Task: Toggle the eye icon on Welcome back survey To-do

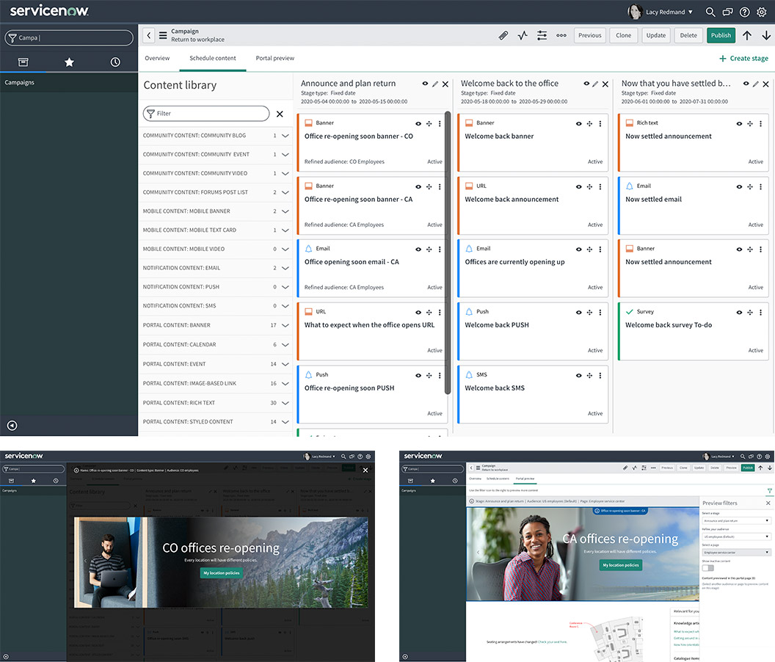Action: coord(739,311)
